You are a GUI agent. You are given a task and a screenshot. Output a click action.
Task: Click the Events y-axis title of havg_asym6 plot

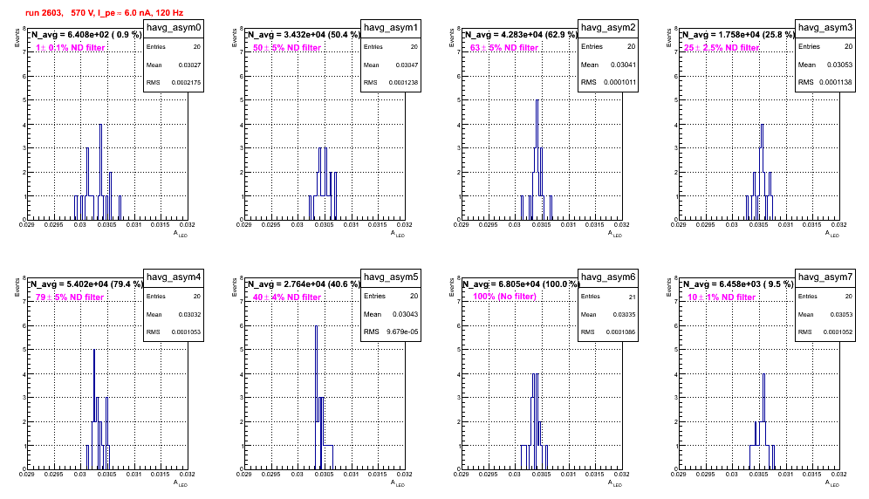pyautogui.click(x=452, y=287)
